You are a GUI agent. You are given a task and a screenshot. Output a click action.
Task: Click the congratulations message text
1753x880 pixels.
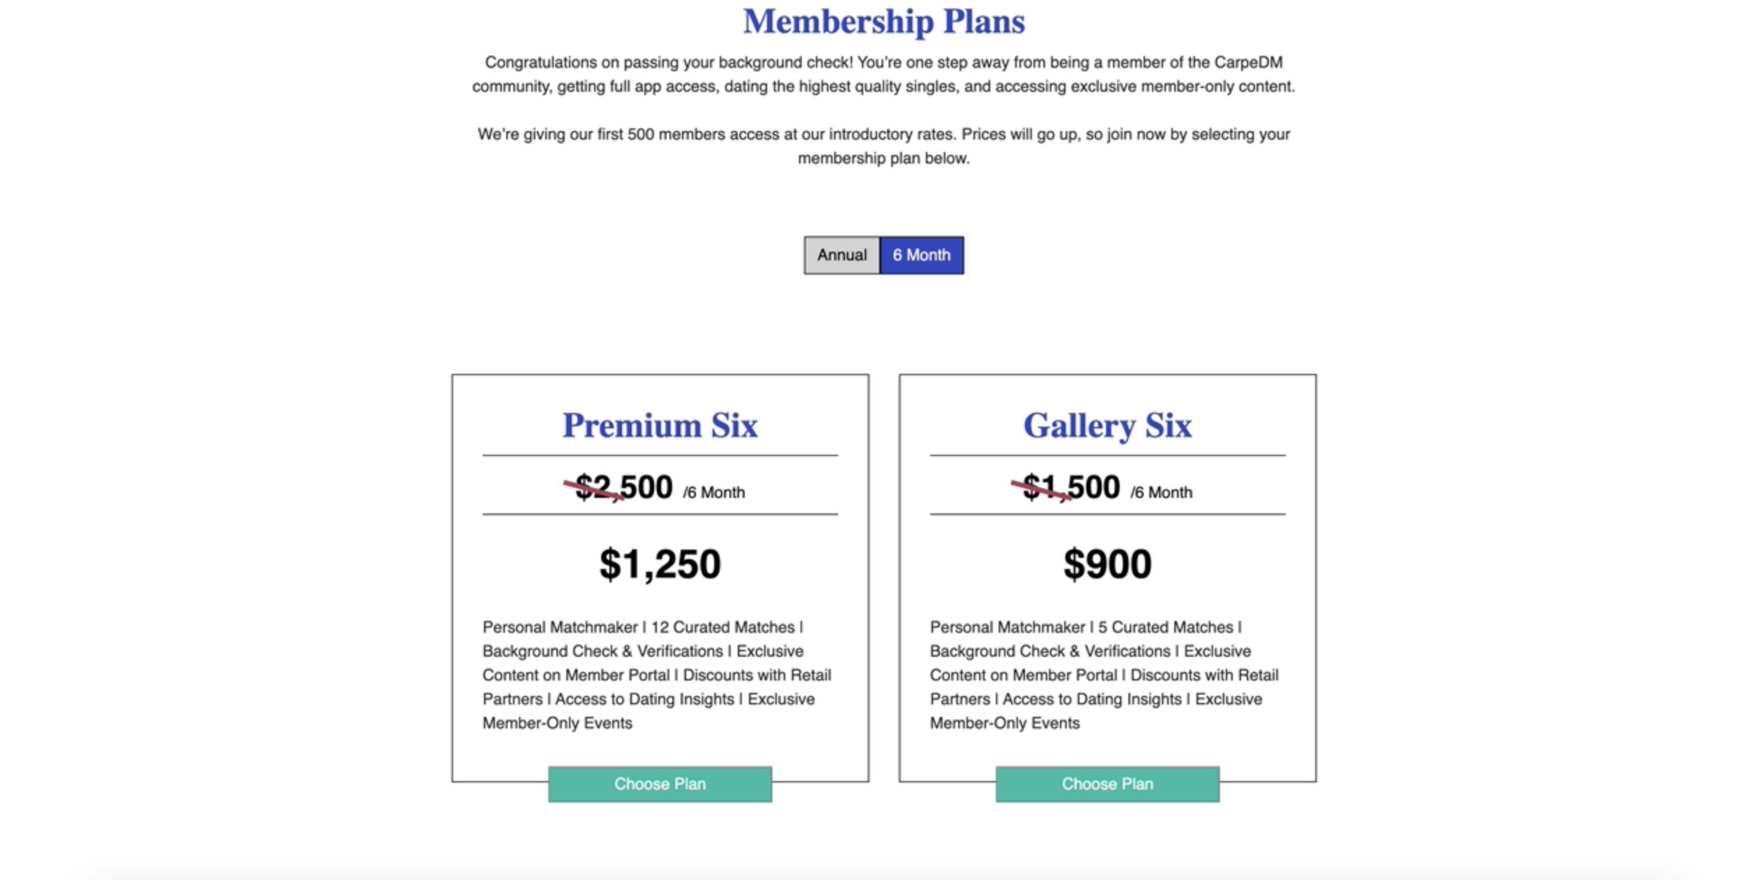[x=883, y=73]
